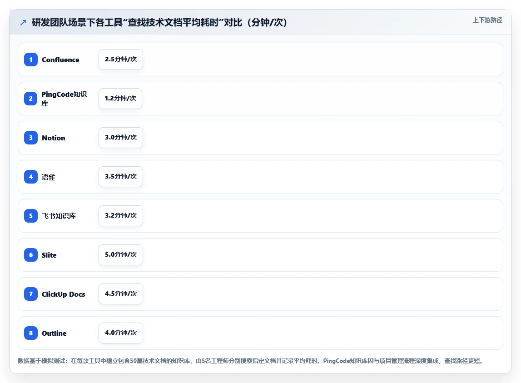Select the PingCode知识库 label
The image size is (521, 383).
[65, 99]
